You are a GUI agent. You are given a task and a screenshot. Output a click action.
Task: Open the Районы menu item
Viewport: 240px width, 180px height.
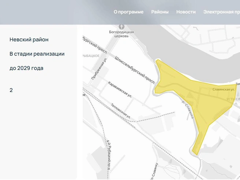click(160, 12)
